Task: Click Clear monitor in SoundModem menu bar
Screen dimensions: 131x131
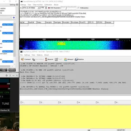Action: [38, 5]
